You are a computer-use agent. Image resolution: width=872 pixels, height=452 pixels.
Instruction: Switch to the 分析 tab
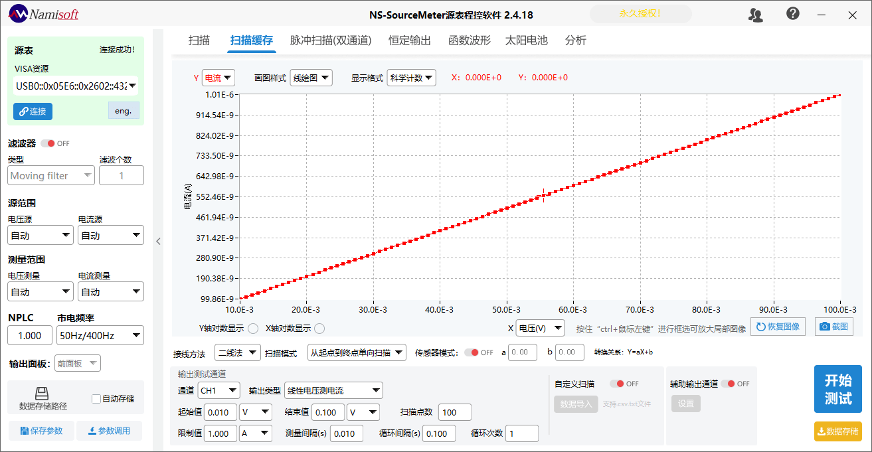(x=576, y=40)
